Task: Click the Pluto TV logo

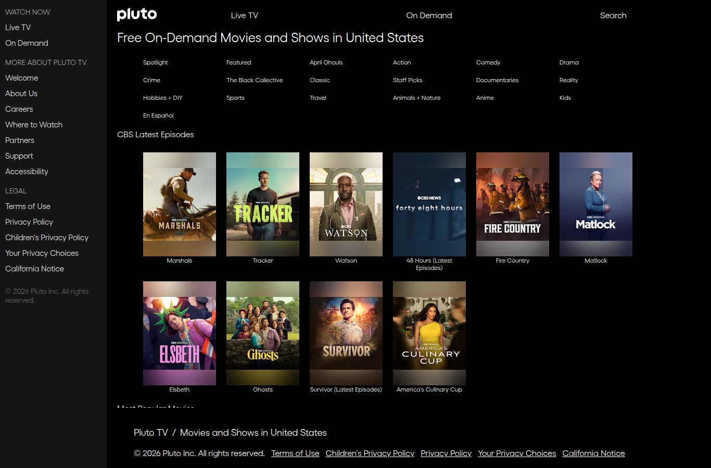Action: [136, 15]
